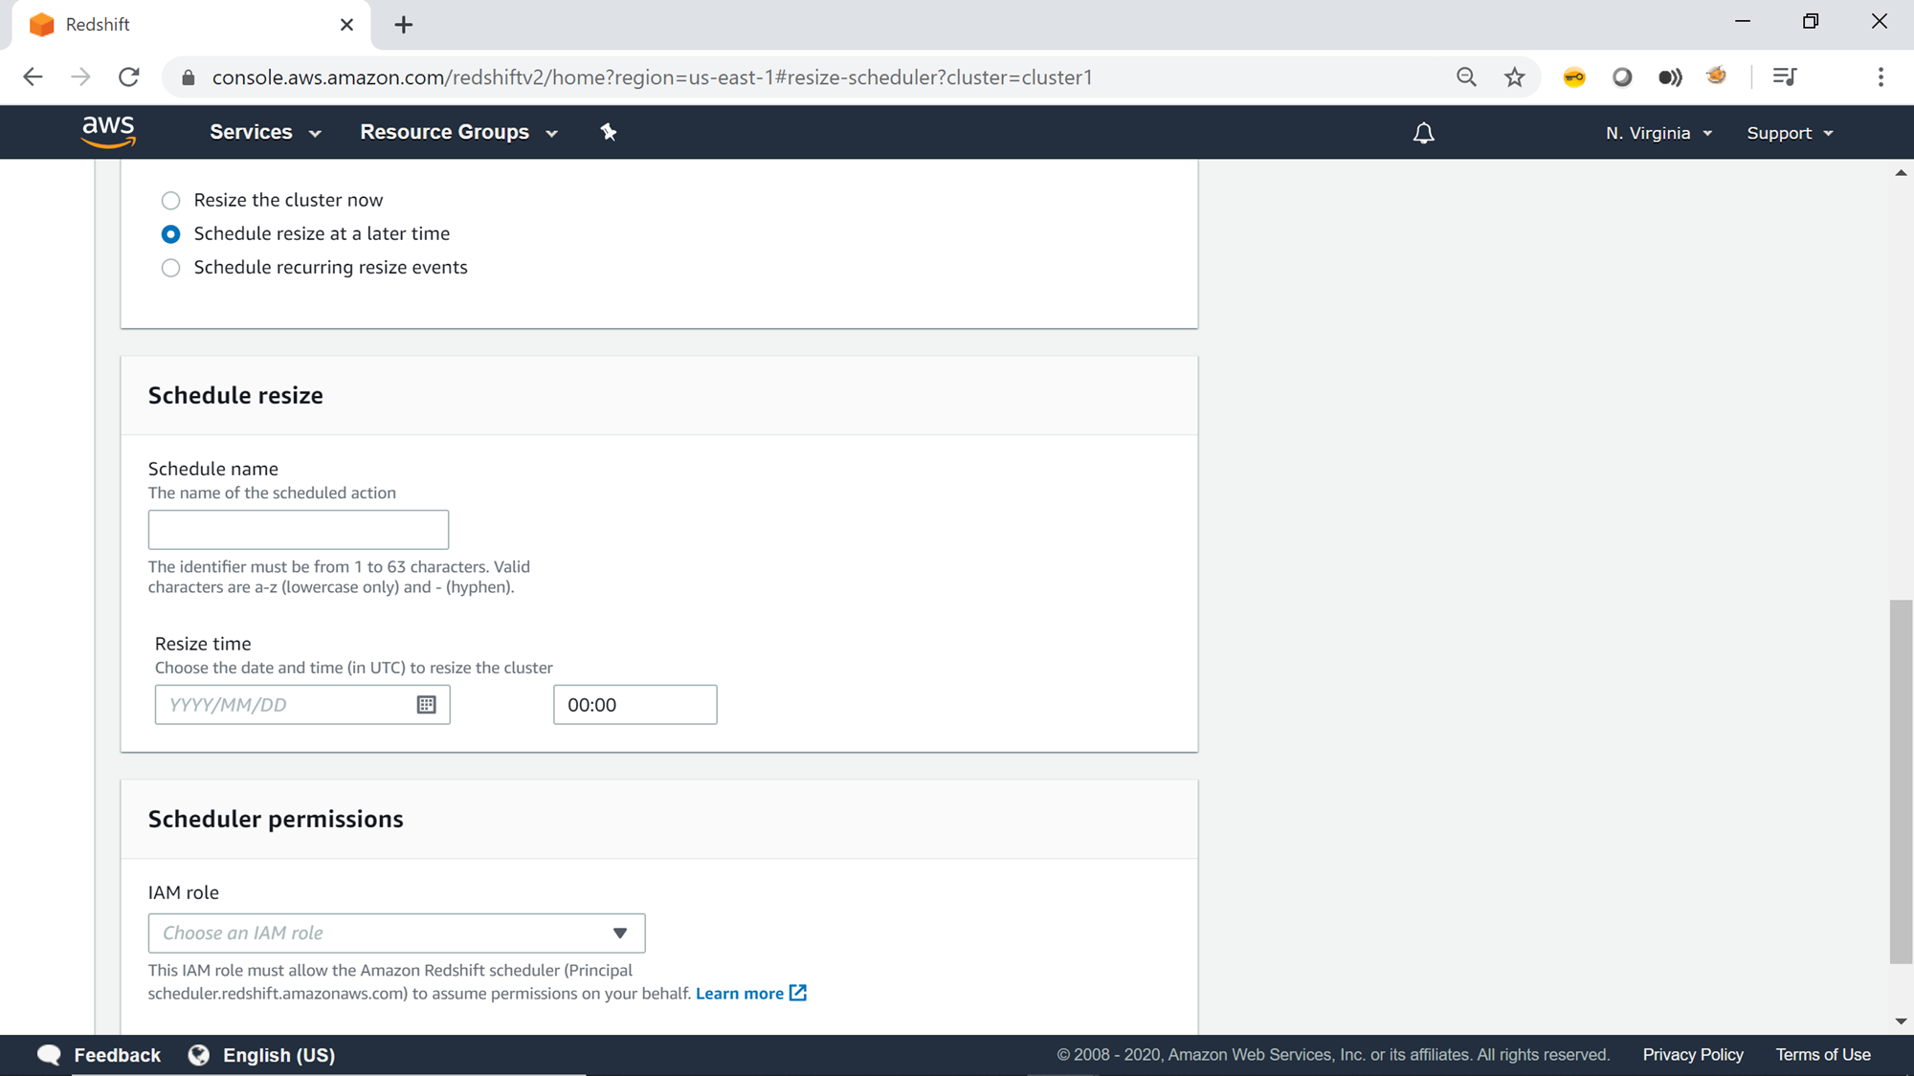Viewport: 1914px width, 1076px height.
Task: Click the AWS logo home icon
Action: pos(108,132)
